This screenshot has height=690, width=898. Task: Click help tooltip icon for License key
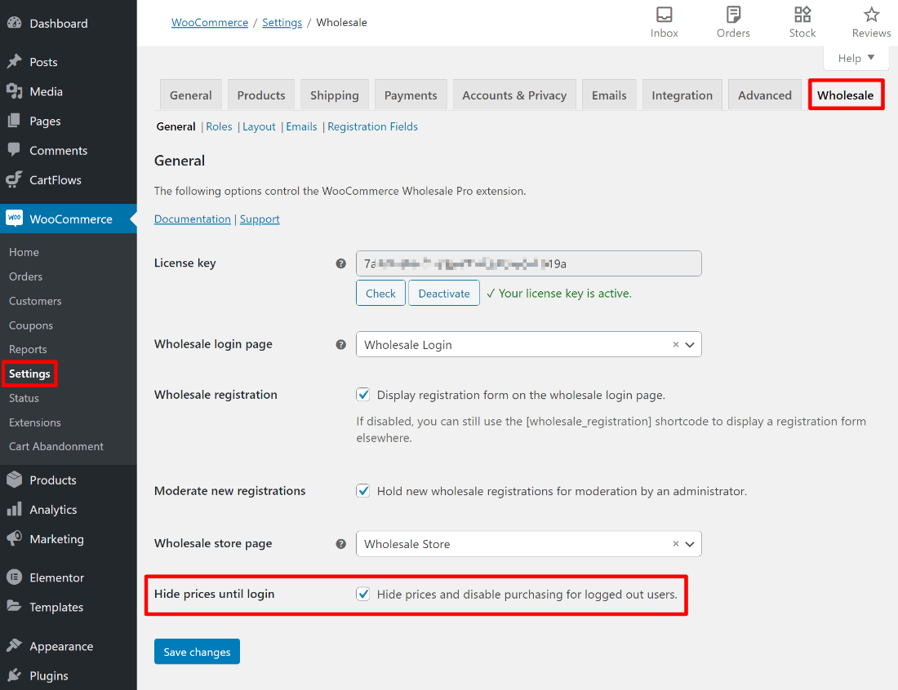(x=340, y=263)
